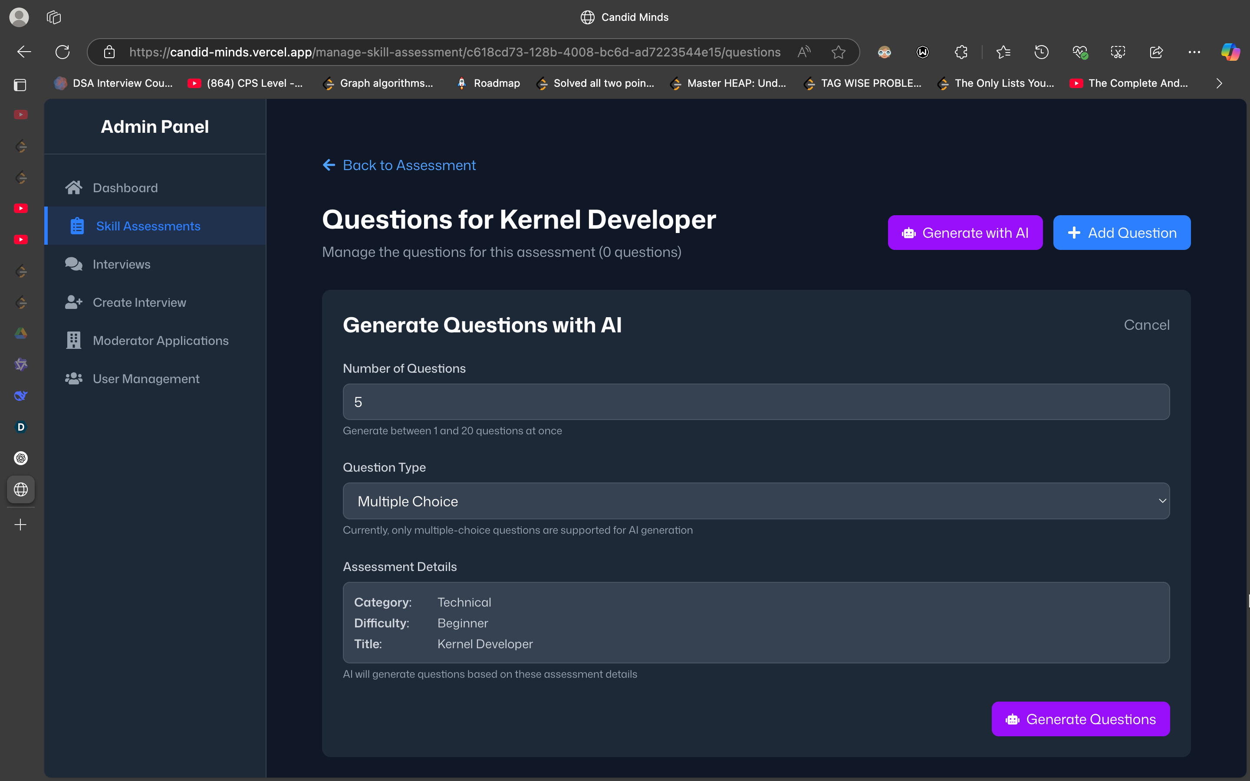The image size is (1250, 781).
Task: Open the read aloud icon in address bar
Action: click(804, 52)
